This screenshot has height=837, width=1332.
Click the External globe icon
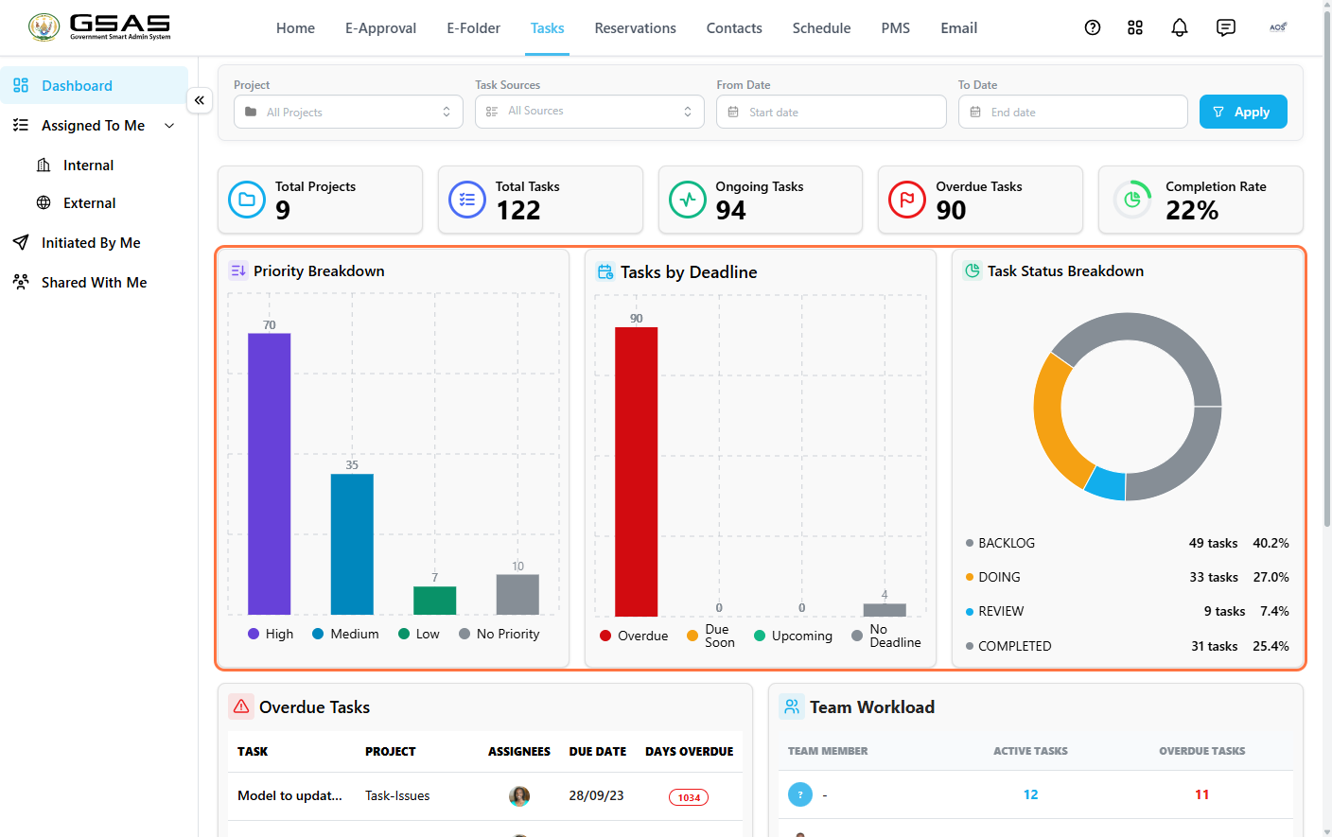[x=44, y=202]
